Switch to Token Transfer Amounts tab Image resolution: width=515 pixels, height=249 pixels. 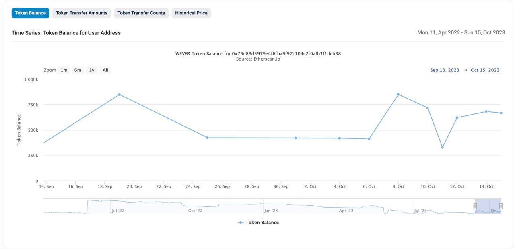click(x=82, y=13)
